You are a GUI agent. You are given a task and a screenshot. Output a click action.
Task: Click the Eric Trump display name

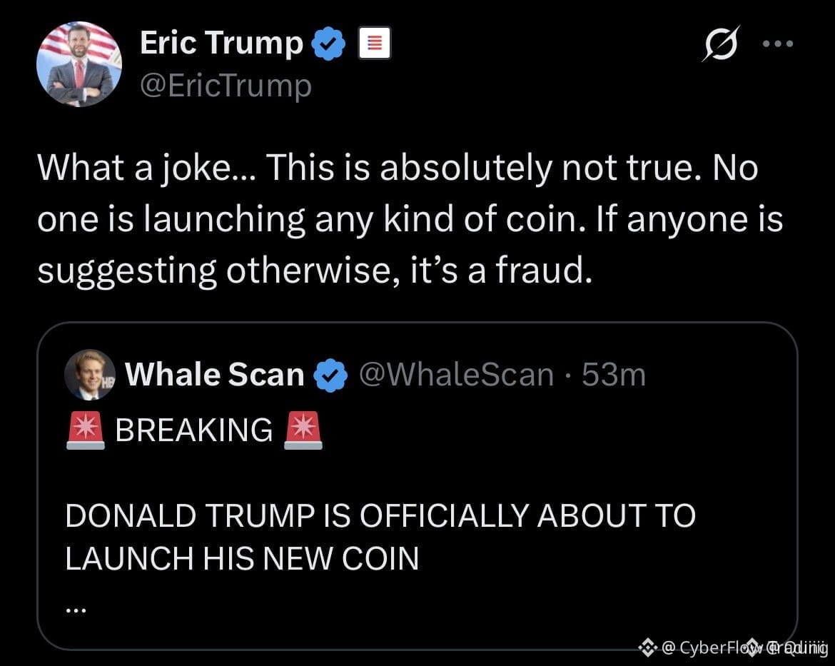pos(221,43)
